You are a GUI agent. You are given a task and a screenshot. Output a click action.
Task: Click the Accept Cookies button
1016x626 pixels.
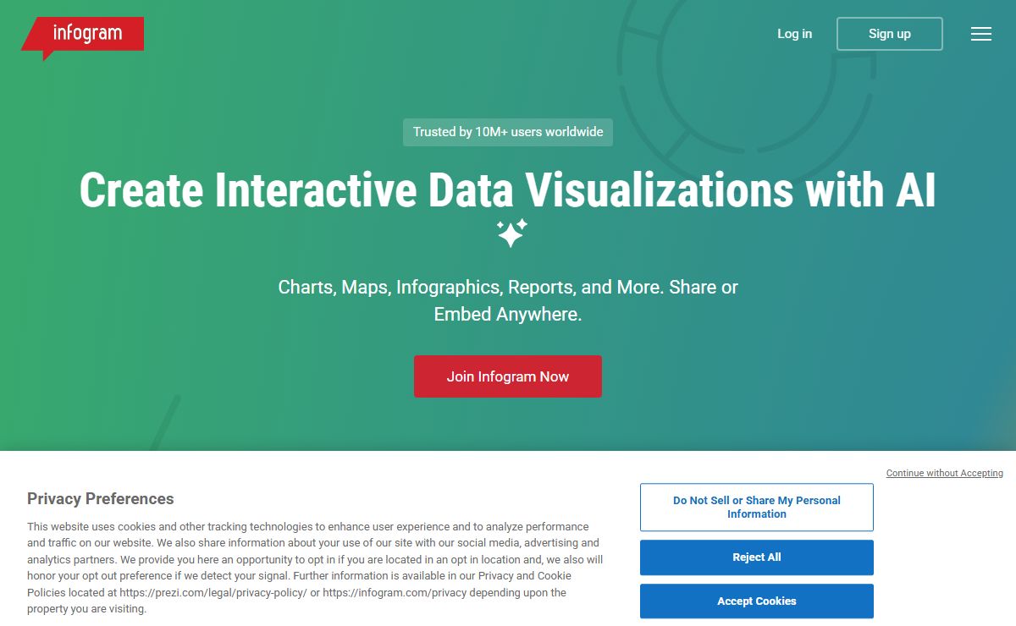click(757, 601)
